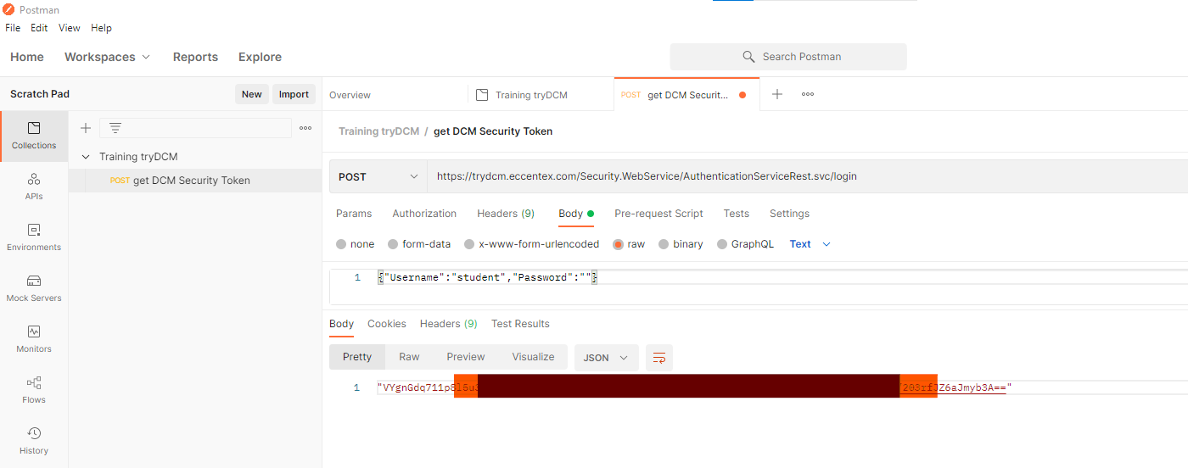Open the Edit menu
Screen dimensions: 1188x468
point(39,28)
